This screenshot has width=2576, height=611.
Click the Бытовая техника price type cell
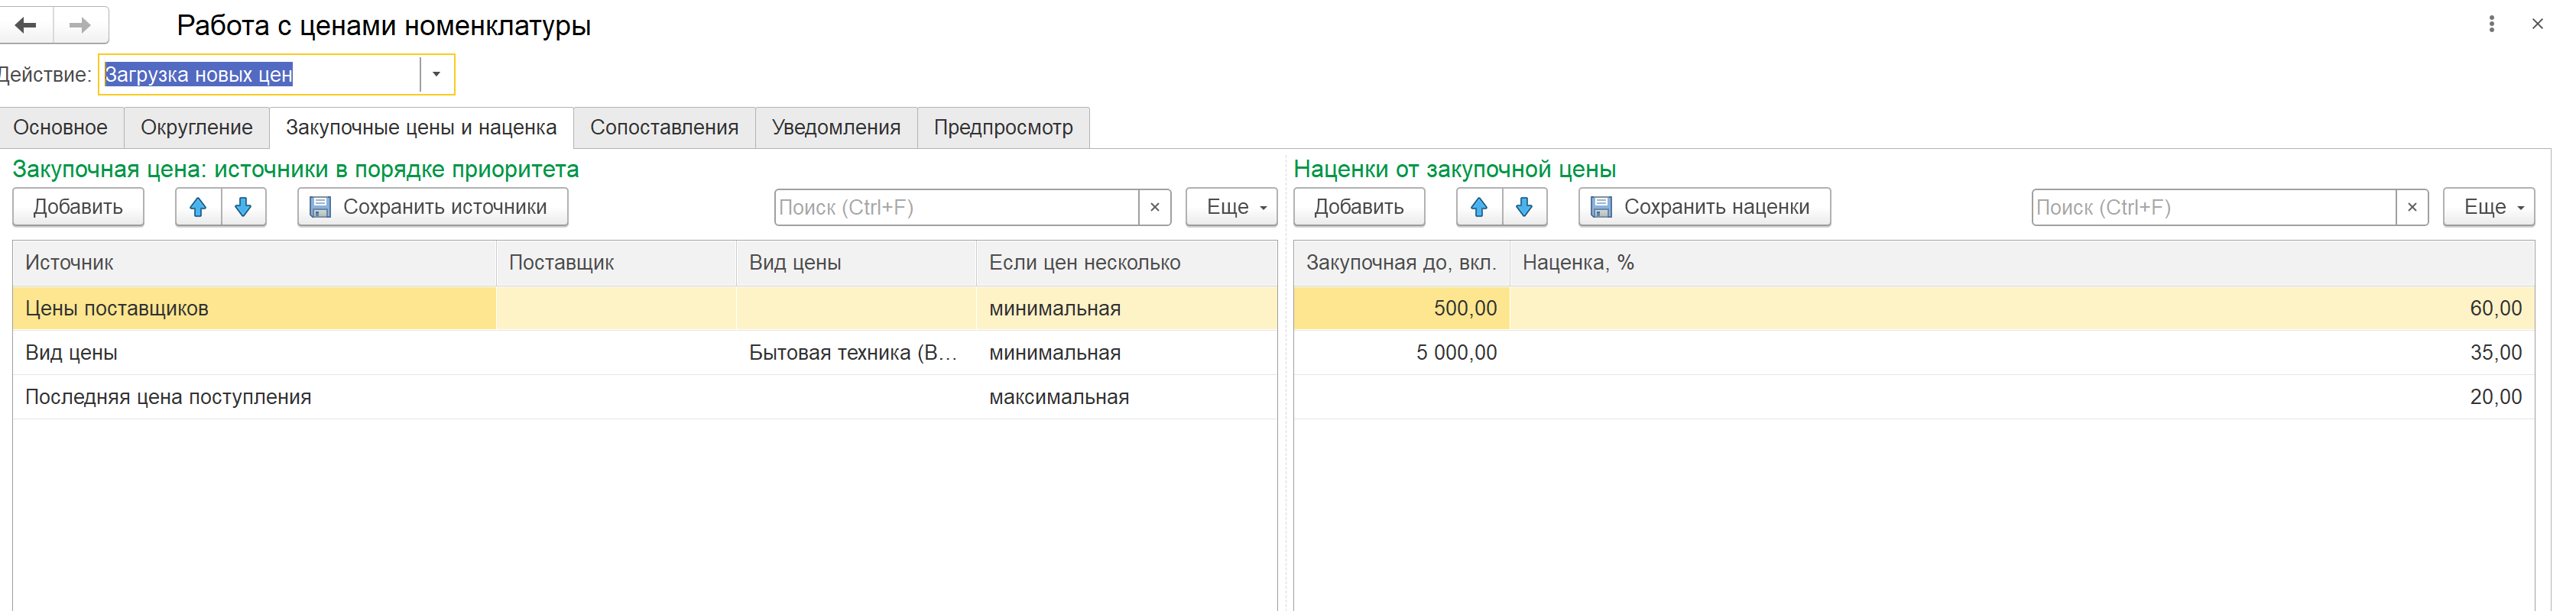tap(856, 352)
